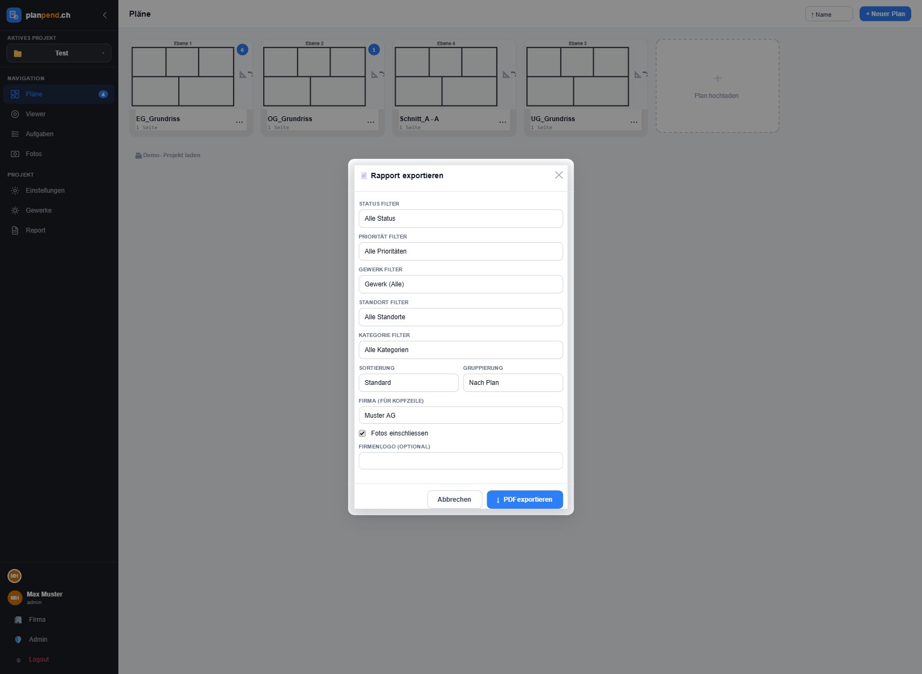Open the Gruppierung dropdown set to Nach Plan
922x674 pixels.
click(x=512, y=383)
